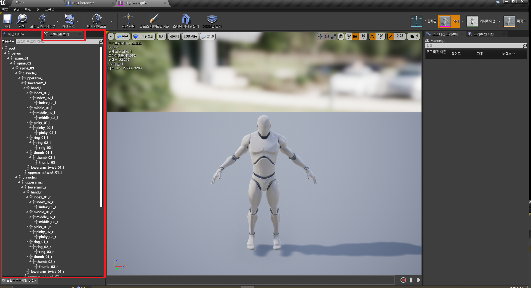Image resolution: width=531 pixels, height=288 pixels.
Task: Open the Animation mode dropdown arrow
Action: click(499, 21)
